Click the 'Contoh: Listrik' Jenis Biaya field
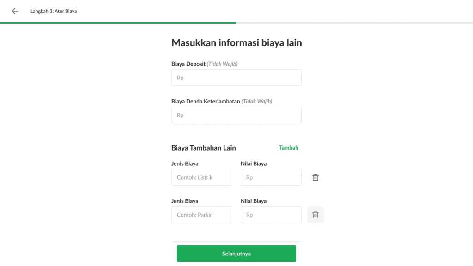Screen dimensions: 473x266 202,177
